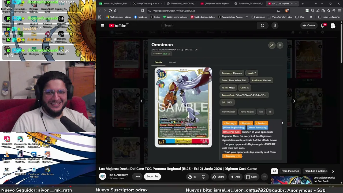Open More actions three-dot menu under video
The width and height of the screenshot is (343, 193).
(264, 177)
